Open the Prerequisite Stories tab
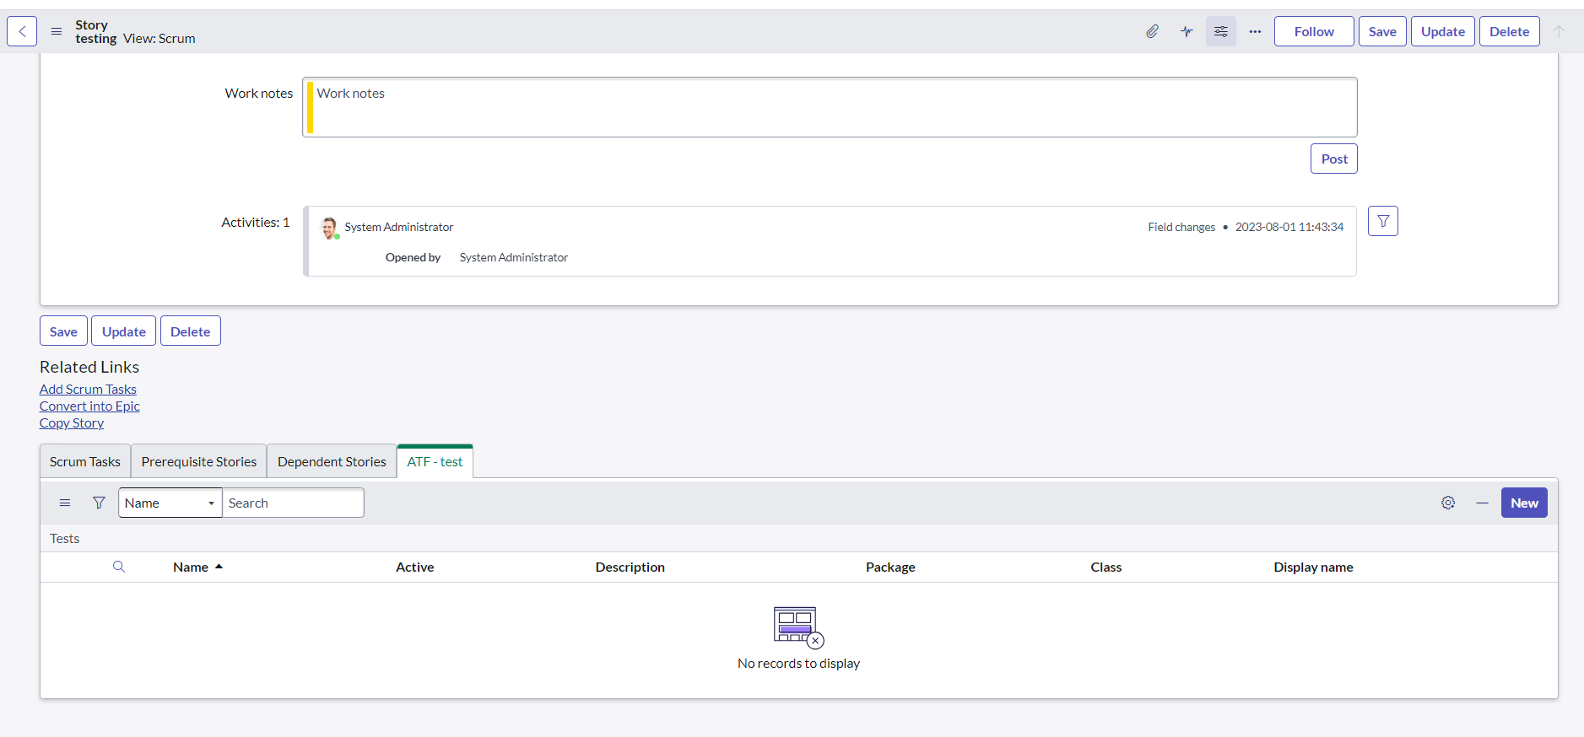The width and height of the screenshot is (1584, 737). click(x=199, y=461)
